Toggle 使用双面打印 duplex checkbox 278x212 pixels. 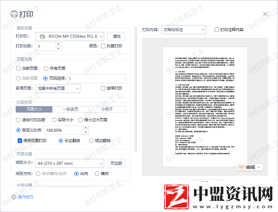tap(19, 141)
